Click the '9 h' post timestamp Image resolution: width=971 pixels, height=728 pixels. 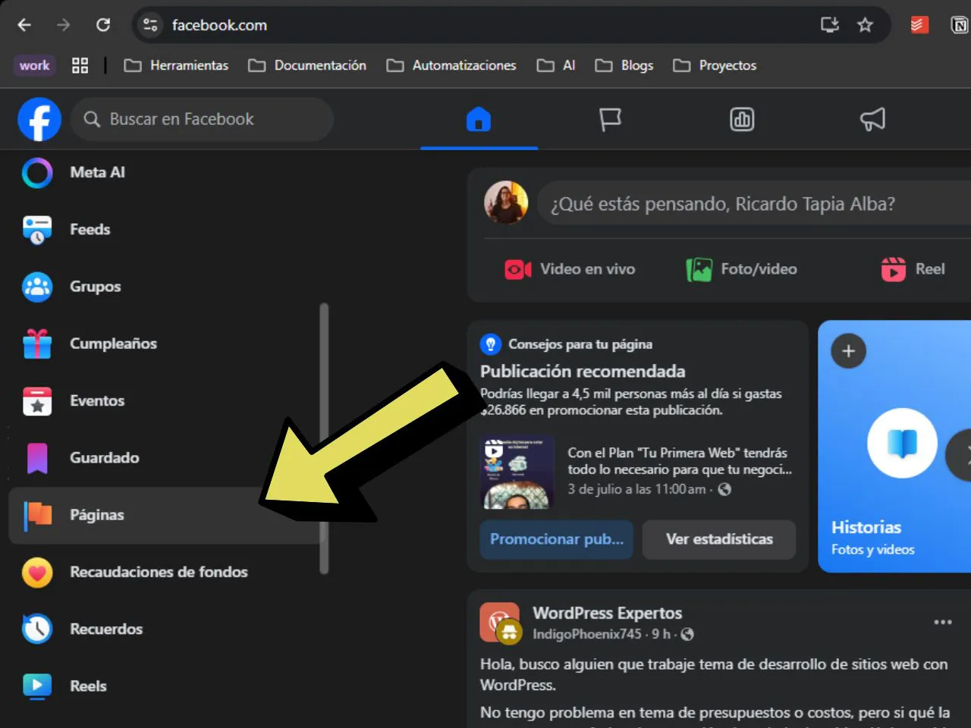click(x=661, y=634)
